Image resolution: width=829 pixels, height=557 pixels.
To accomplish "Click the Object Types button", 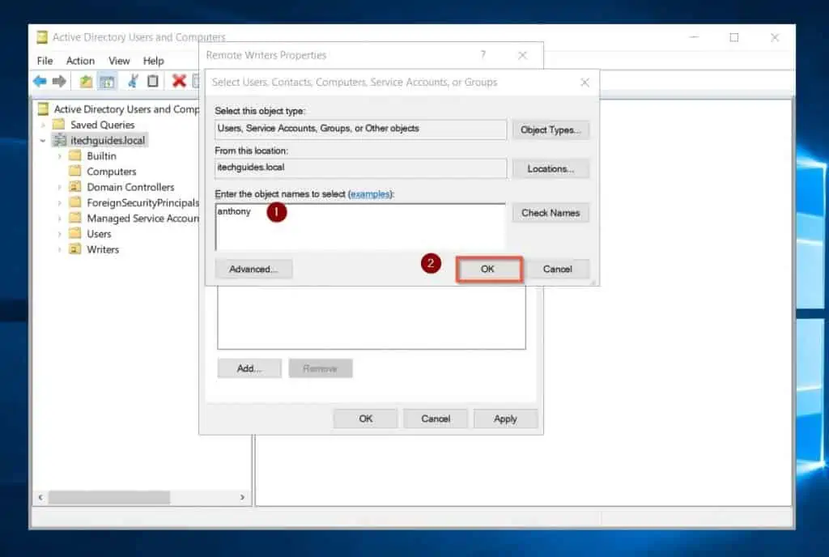I will [551, 130].
